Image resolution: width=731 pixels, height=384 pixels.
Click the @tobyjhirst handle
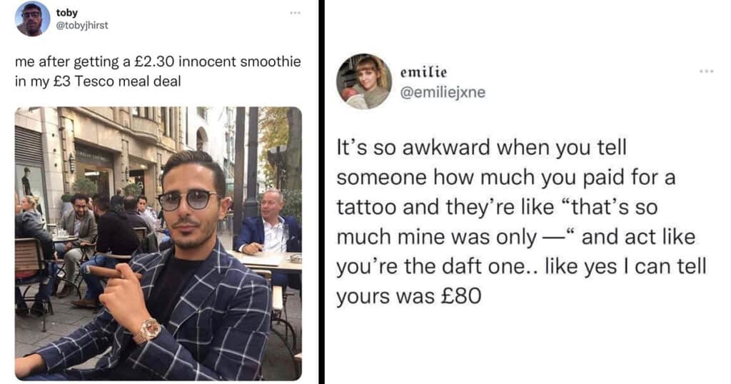click(x=82, y=25)
